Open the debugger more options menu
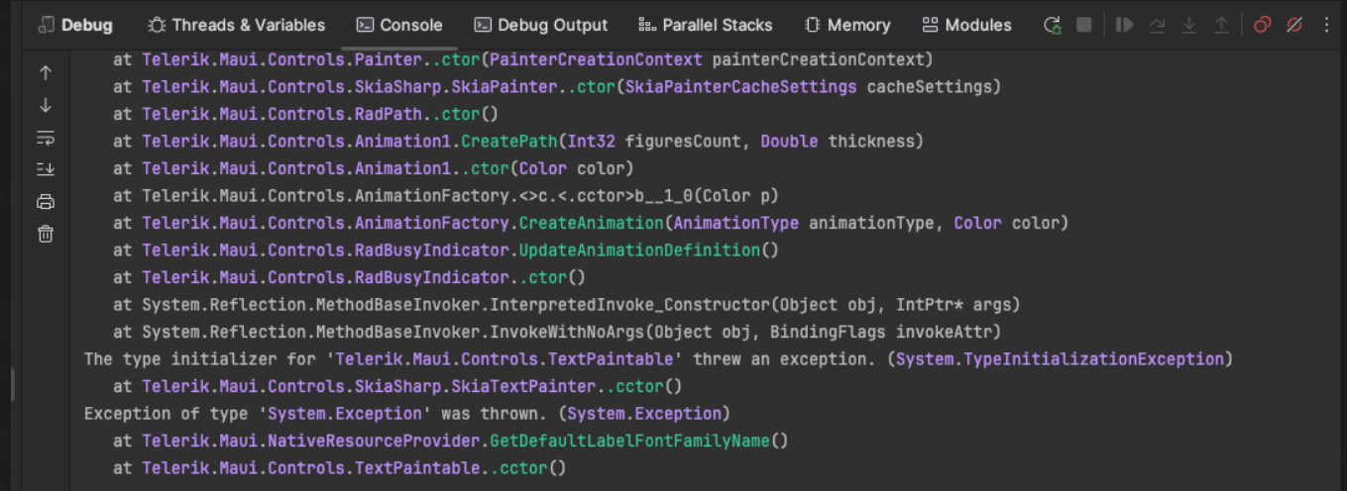1347x491 pixels. tap(1328, 26)
